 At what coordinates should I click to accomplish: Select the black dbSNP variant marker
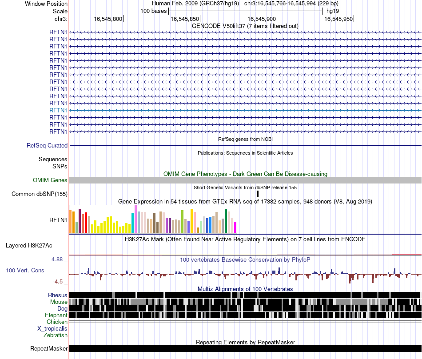pyautogui.click(x=258, y=194)
